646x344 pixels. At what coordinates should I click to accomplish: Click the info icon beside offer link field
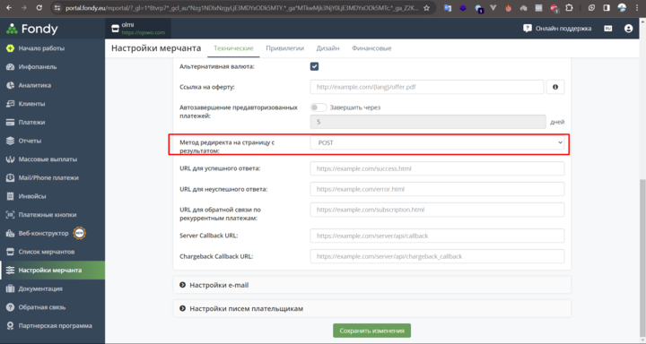tap(555, 87)
